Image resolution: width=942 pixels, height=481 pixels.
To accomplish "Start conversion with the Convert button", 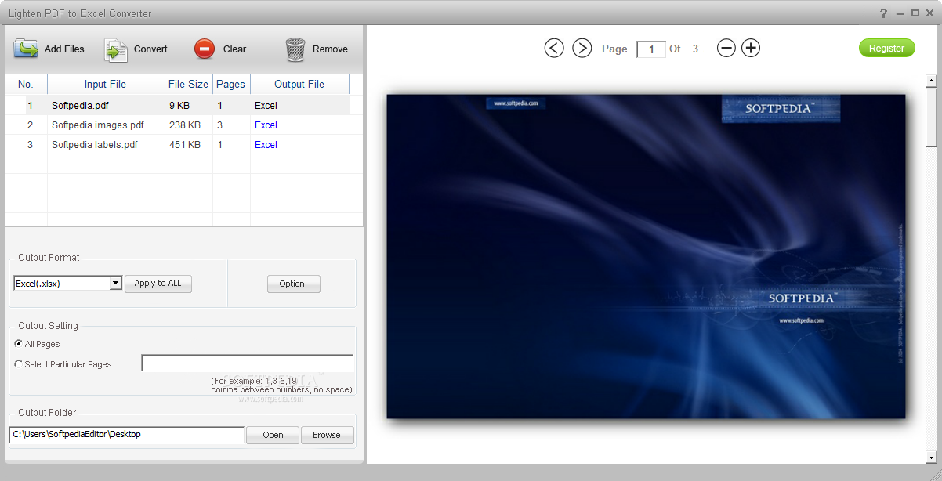I will pos(136,49).
